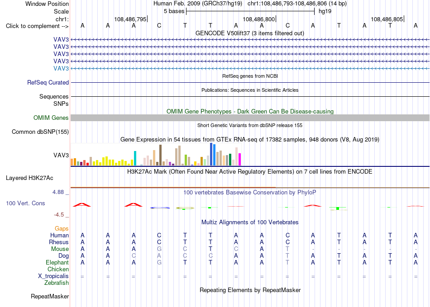
Task: Click the H3K27Ac Mark ENCODE track title
Action: coord(250,172)
